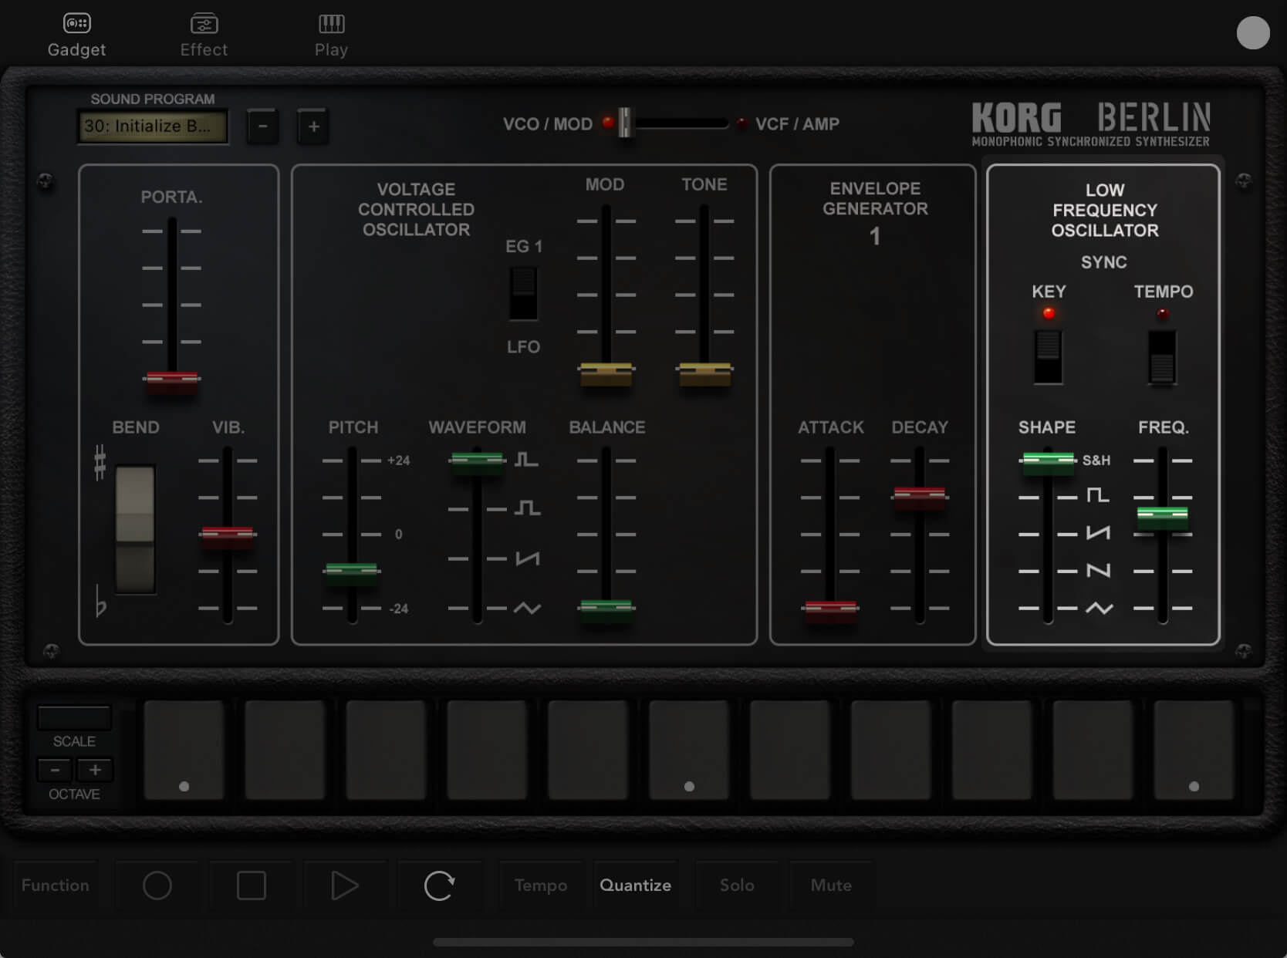Start playback with the play triangle
The width and height of the screenshot is (1287, 958).
tap(344, 885)
